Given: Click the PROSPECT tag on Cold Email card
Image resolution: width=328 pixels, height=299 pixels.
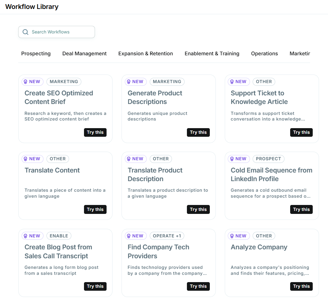Looking at the screenshot, I should [x=268, y=159].
